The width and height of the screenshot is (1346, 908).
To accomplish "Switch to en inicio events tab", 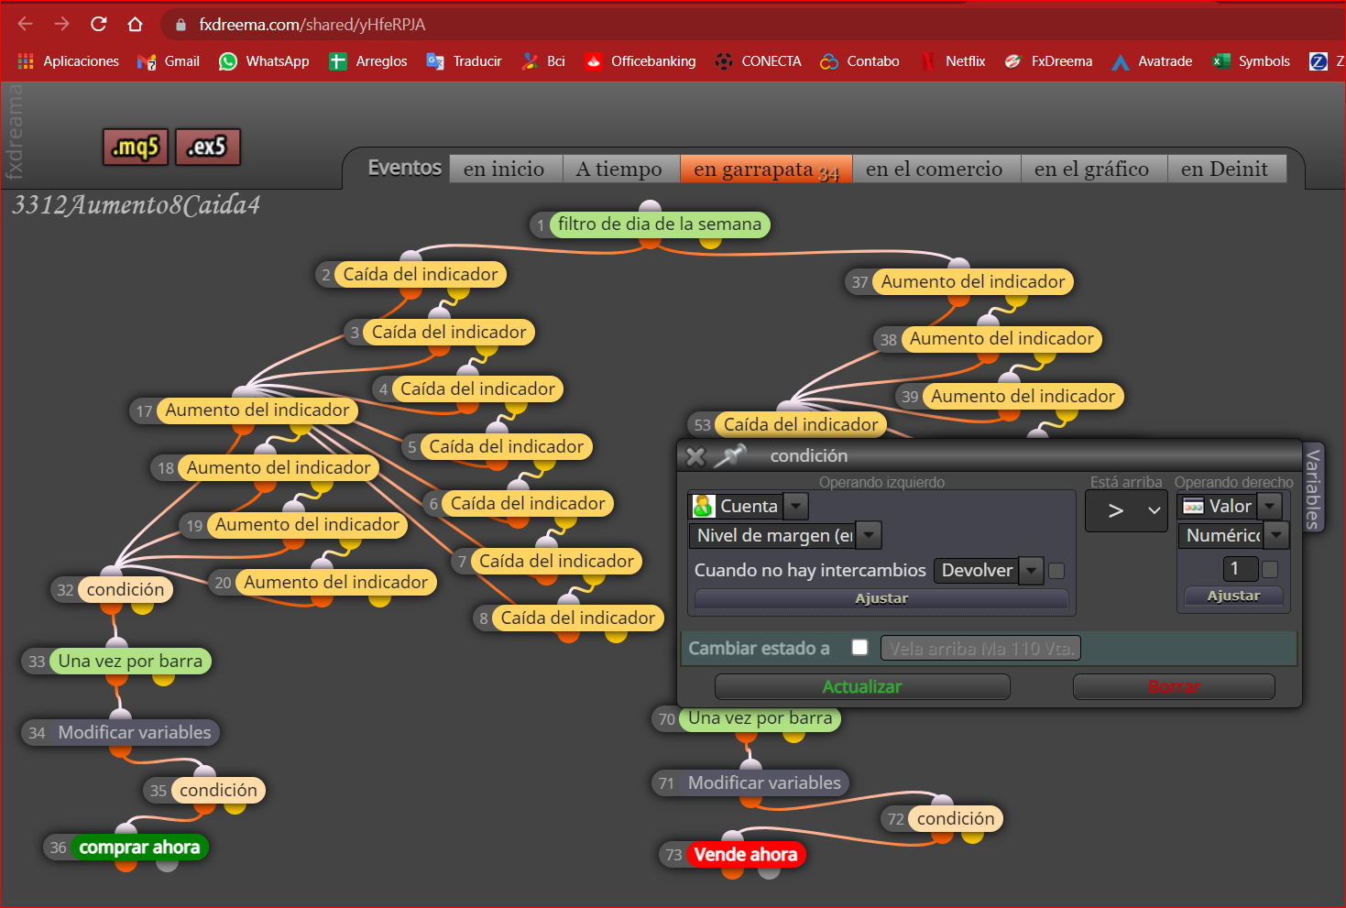I will (x=504, y=169).
